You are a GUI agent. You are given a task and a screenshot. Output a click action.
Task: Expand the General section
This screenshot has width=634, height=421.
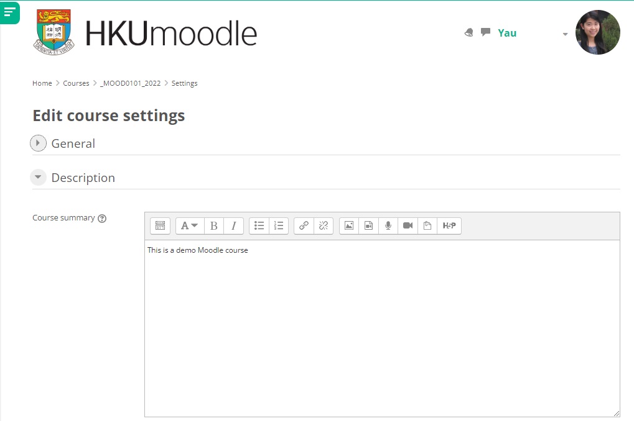[x=39, y=143]
